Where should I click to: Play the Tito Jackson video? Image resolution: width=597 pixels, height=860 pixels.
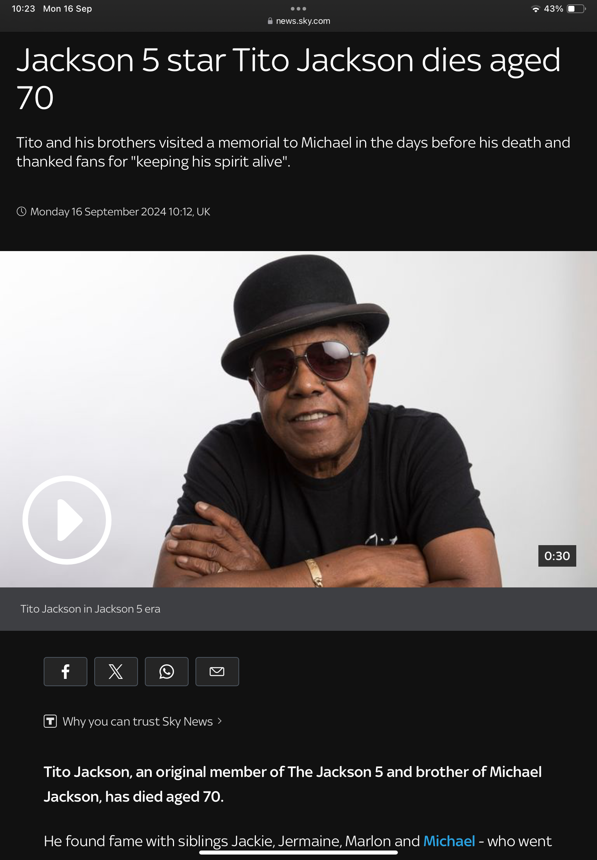pyautogui.click(x=67, y=520)
